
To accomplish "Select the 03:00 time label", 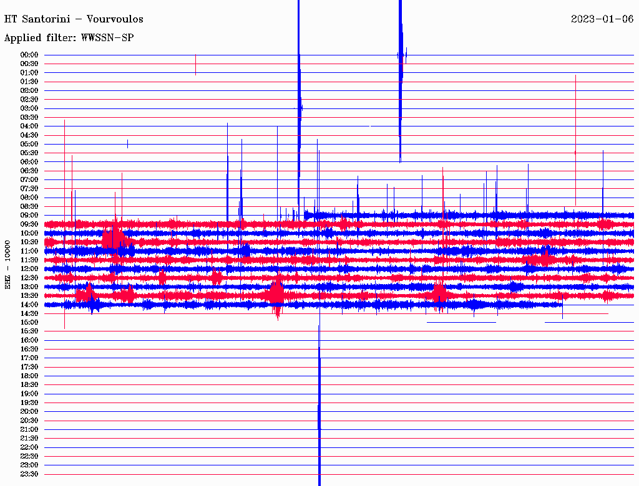I will coord(29,108).
